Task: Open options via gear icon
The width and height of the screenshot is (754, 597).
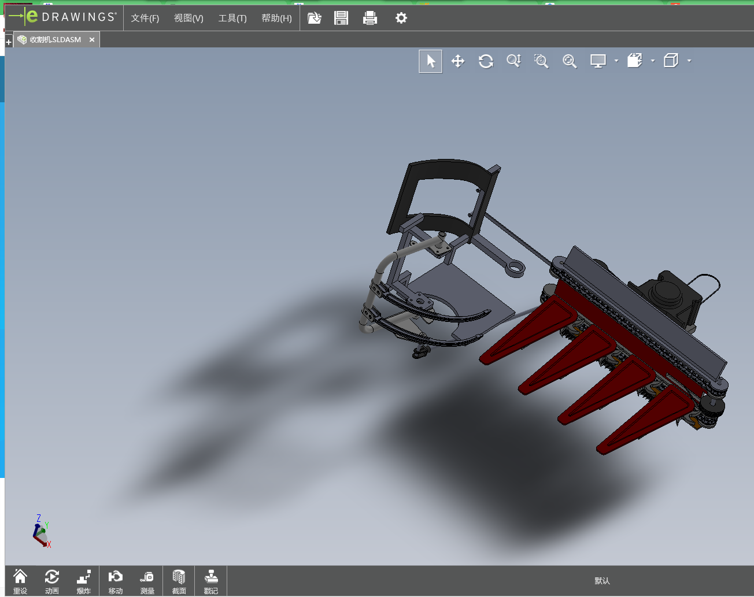Action: point(401,18)
